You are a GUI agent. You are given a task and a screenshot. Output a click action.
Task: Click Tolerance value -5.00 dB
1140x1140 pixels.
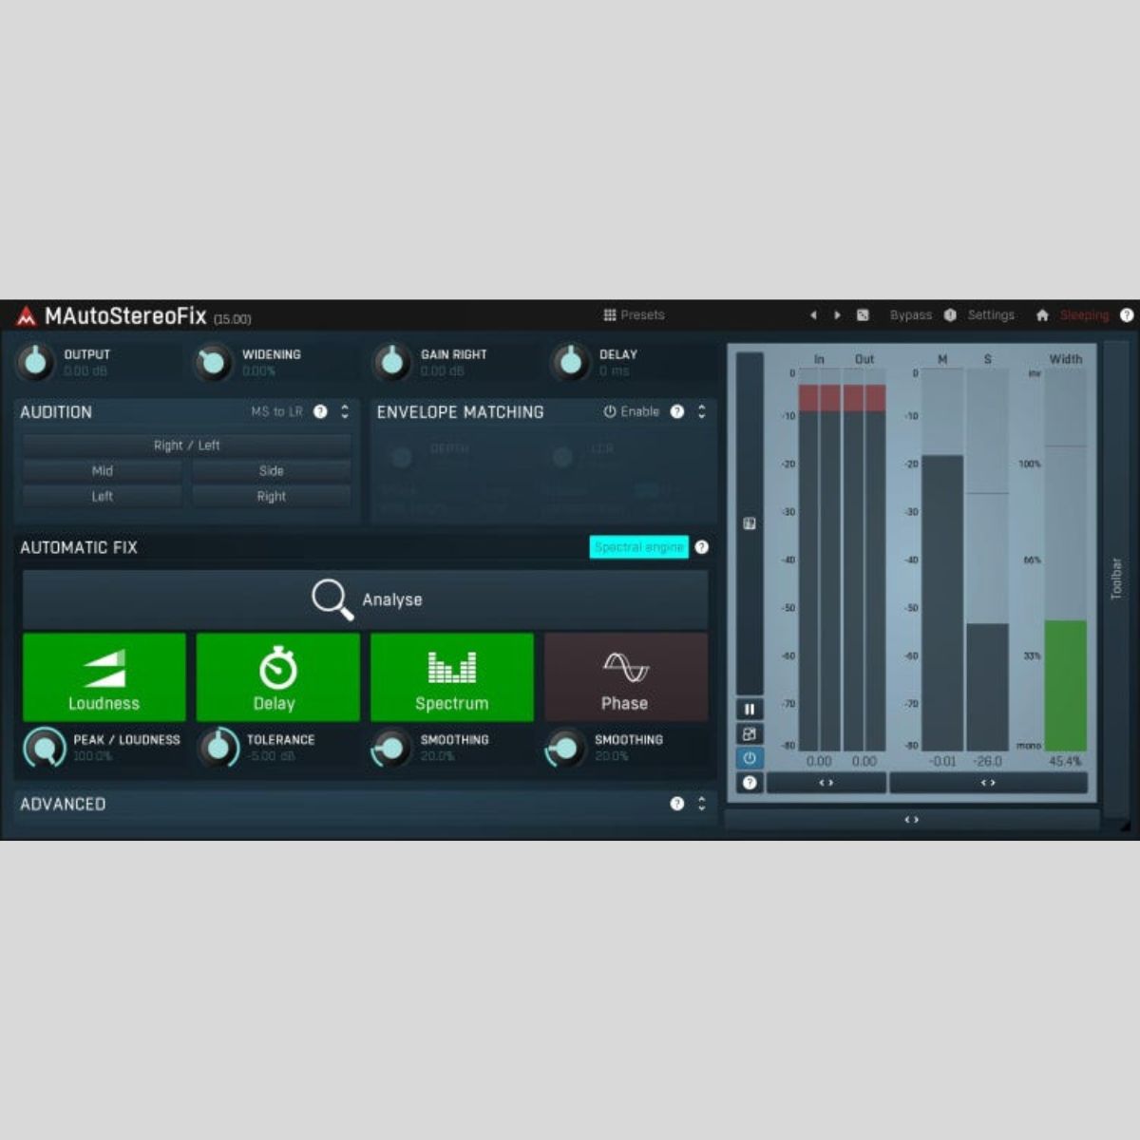pos(272,756)
